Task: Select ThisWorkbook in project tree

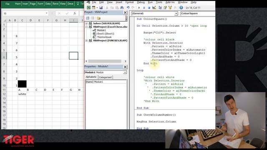Action: [x=104, y=37]
